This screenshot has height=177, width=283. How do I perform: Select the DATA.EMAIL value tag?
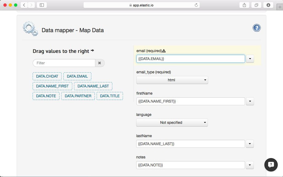coord(77,76)
